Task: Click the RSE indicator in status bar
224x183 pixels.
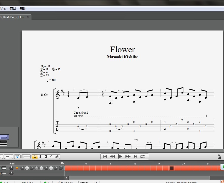Action: coord(84,182)
